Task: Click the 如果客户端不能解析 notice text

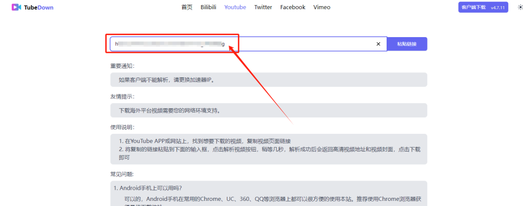Action: 167,80
